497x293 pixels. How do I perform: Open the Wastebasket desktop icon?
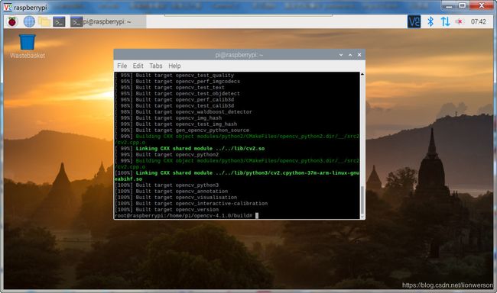(28, 47)
